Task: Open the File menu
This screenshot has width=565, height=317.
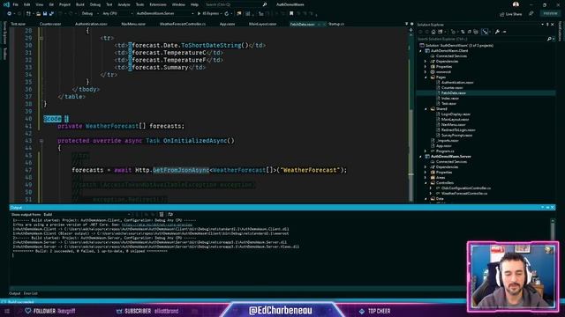Action: click(x=16, y=4)
